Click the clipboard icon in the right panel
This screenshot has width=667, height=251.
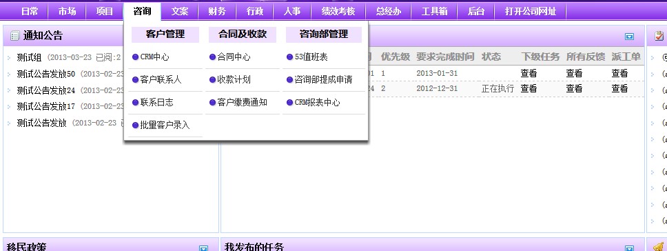(659, 36)
